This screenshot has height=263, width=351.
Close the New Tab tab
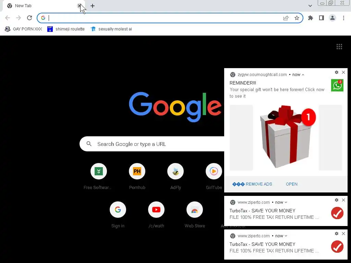[x=79, y=6]
